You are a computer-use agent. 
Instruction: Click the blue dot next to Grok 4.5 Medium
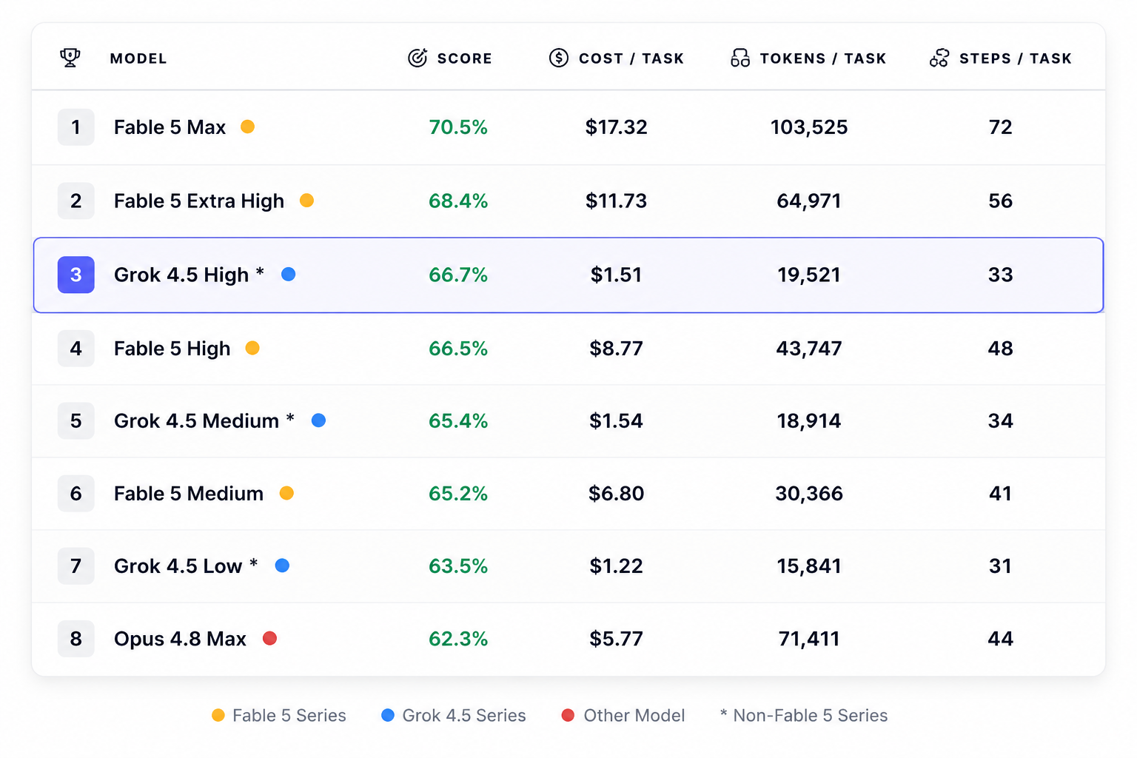319,420
